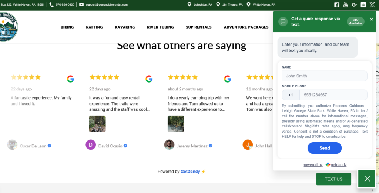This screenshot has height=193, width=379.
Task: Click the phone icon beside 570-899-0400
Action: (x=51, y=4)
